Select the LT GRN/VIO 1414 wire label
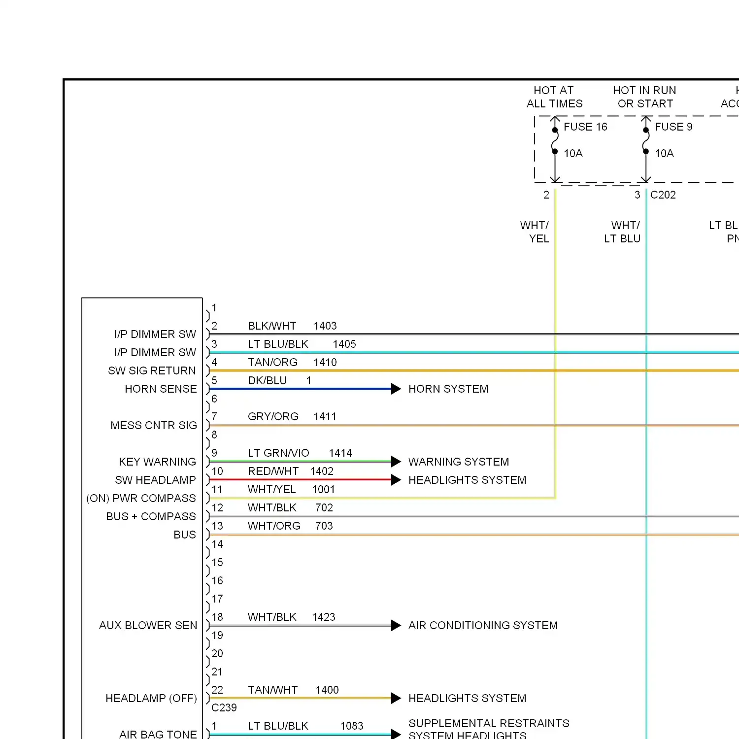Image resolution: width=739 pixels, height=739 pixels. [300, 453]
